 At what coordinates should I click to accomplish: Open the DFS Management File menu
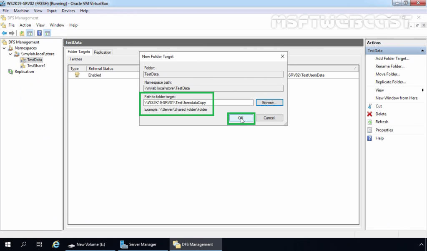point(11,25)
